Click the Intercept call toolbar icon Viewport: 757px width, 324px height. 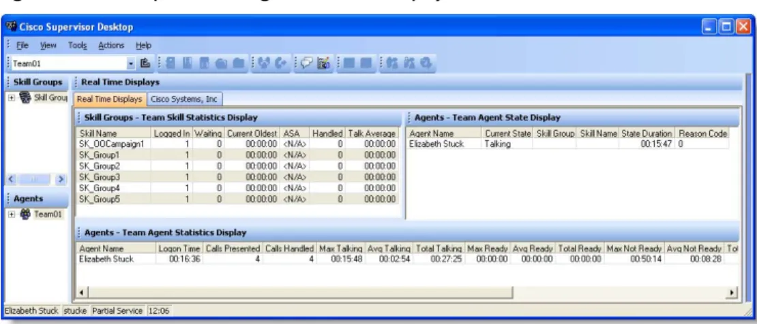click(279, 63)
